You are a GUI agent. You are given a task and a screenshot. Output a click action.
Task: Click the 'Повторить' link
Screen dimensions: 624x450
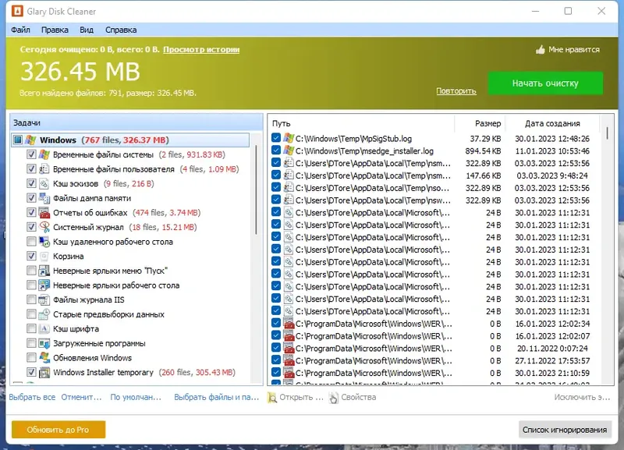(x=456, y=91)
